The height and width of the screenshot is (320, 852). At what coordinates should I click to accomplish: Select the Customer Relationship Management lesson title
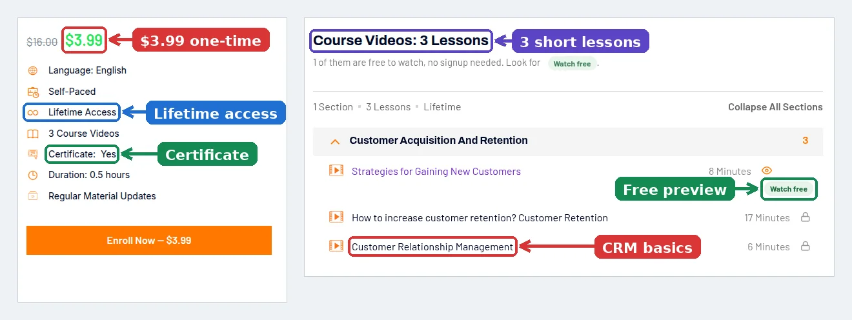click(432, 246)
